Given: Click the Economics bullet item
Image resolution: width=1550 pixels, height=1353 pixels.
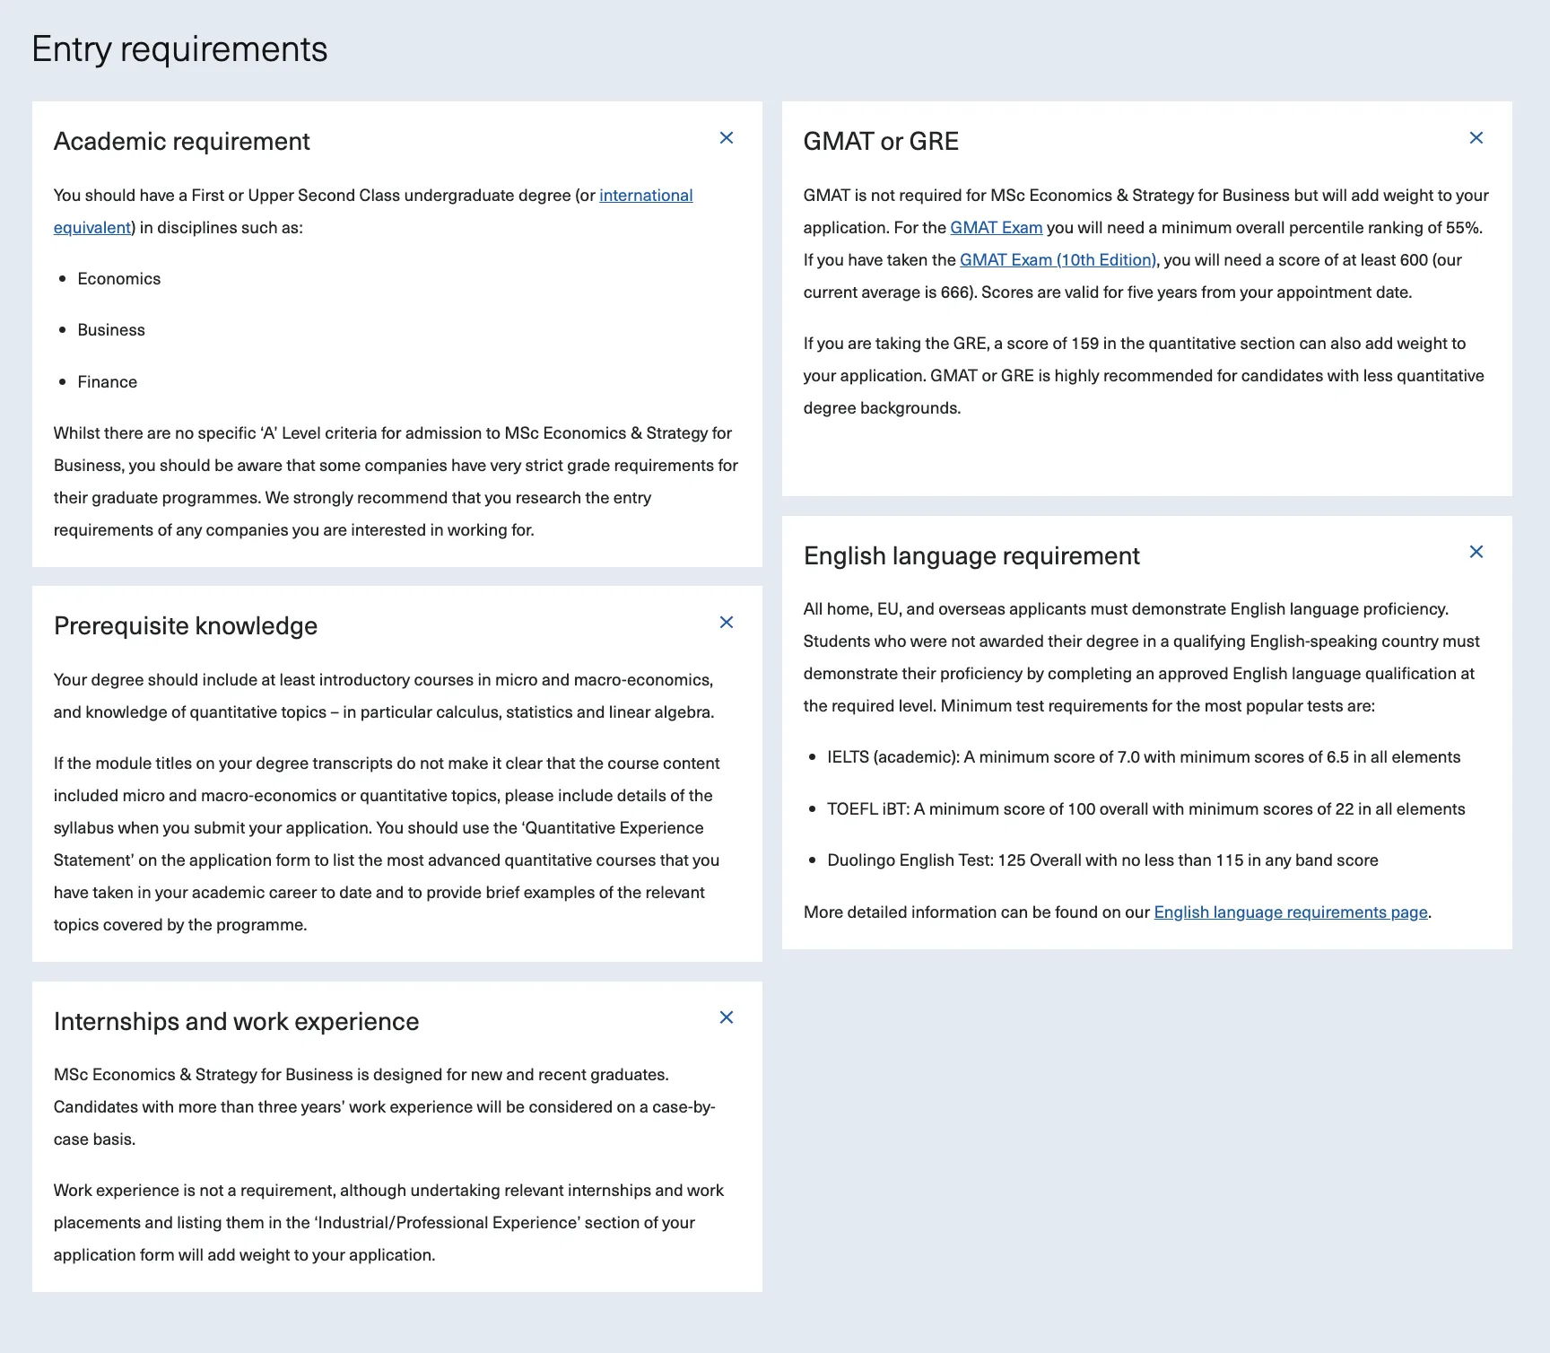Looking at the screenshot, I should pyautogui.click(x=119, y=279).
